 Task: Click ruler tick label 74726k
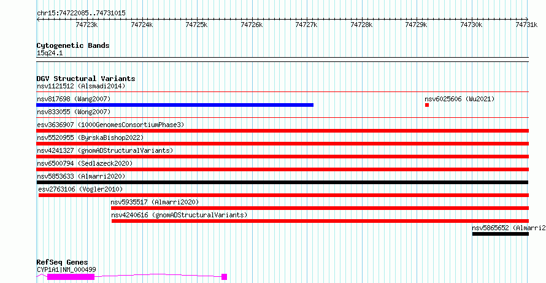(252, 25)
